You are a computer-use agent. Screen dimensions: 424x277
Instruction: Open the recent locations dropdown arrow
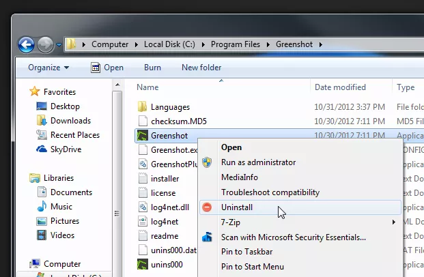coord(59,44)
